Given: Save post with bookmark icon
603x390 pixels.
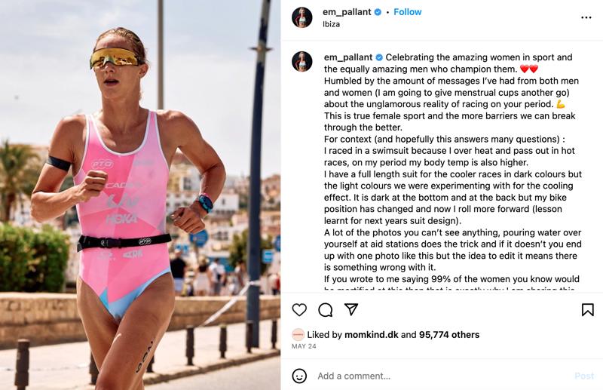Looking at the screenshot, I should click(588, 310).
